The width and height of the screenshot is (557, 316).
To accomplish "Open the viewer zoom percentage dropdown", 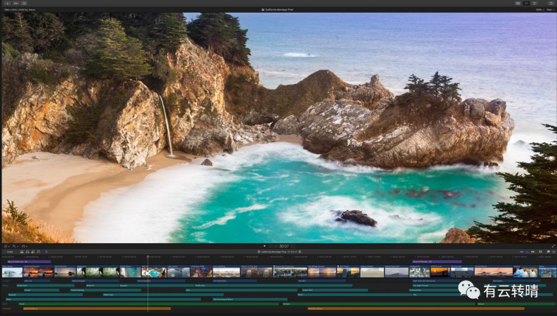I will (x=539, y=10).
